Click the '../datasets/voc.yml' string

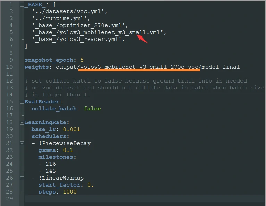coord(69,11)
